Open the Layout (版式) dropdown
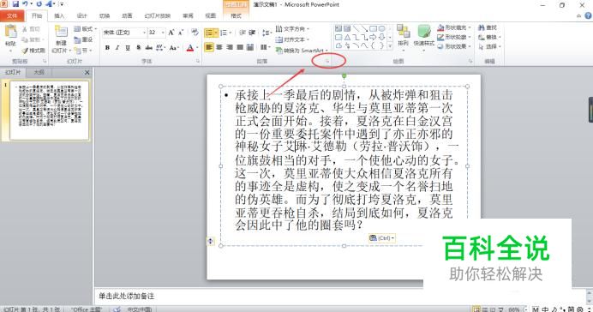593x312 pixels. [86, 29]
